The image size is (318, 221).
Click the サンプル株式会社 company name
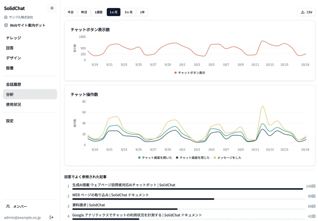21,17
